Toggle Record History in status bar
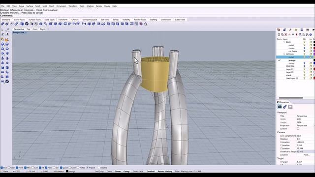Image resolution: width=315 pixels, height=177 pixels. pos(165,172)
